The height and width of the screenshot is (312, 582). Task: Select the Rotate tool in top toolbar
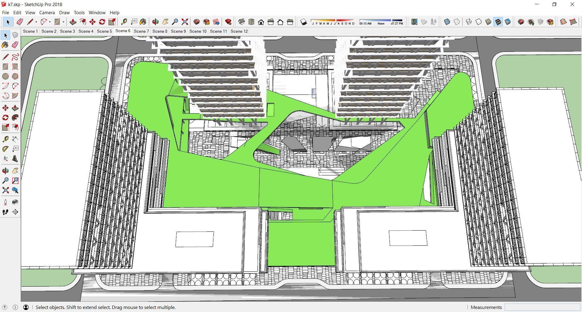102,22
